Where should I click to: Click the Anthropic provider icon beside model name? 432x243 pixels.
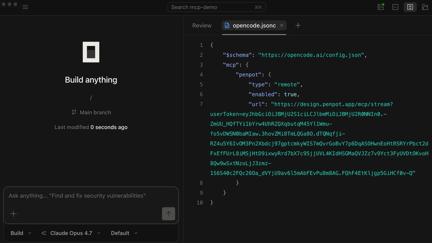point(44,233)
